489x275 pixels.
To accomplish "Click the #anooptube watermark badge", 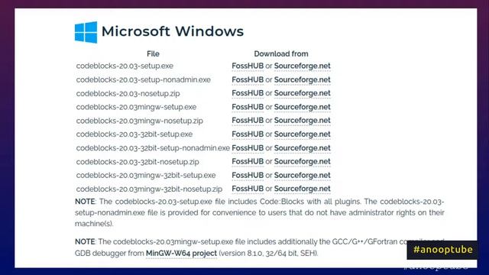I will click(x=442, y=250).
